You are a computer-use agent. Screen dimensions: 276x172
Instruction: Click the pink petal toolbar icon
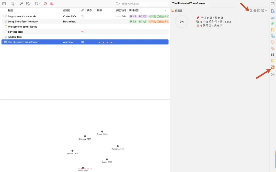pyautogui.click(x=52, y=4)
